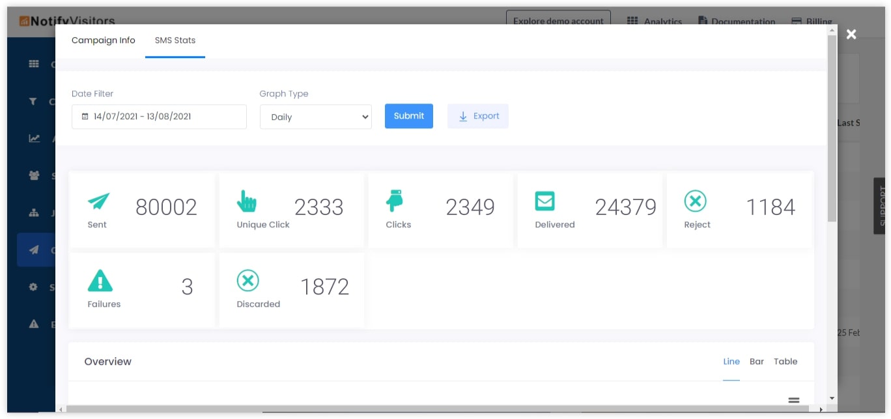
Task: Open the sidebar filter icon
Action: point(32,101)
